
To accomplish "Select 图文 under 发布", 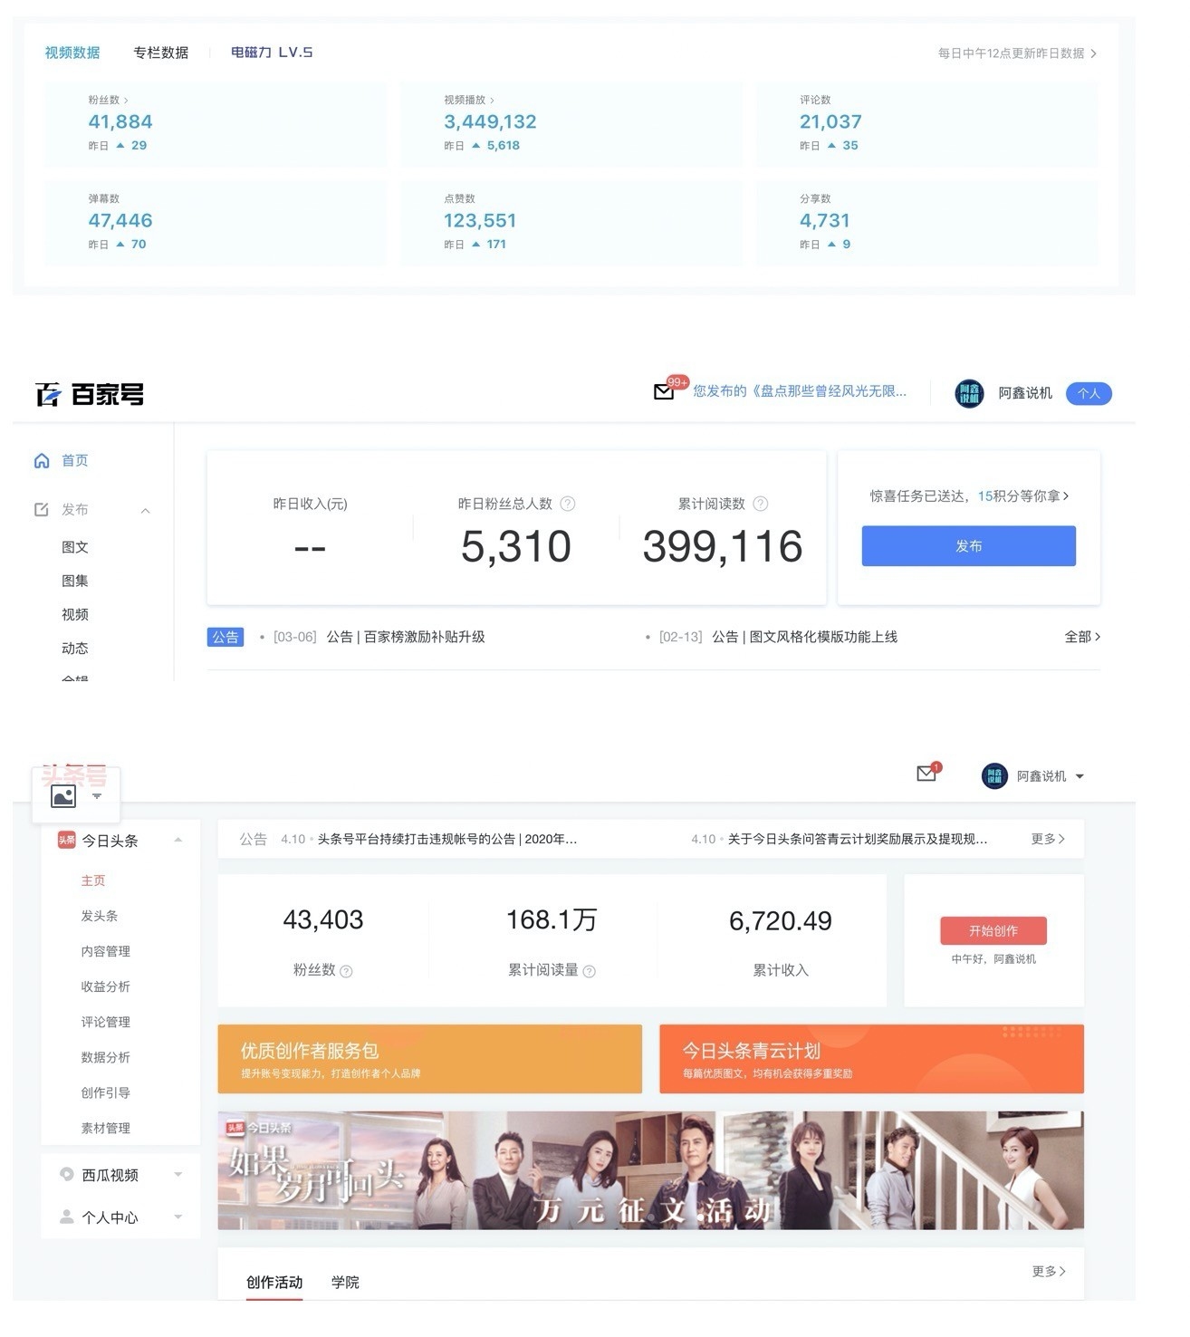I will [75, 547].
